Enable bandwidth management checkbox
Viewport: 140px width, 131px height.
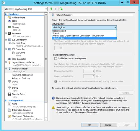[x=56, y=58]
